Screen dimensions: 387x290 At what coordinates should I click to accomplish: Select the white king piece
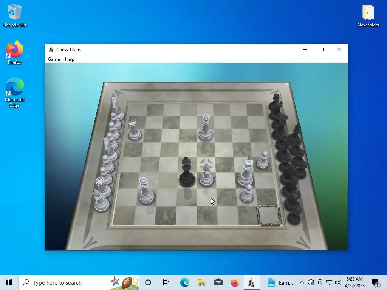point(246,172)
